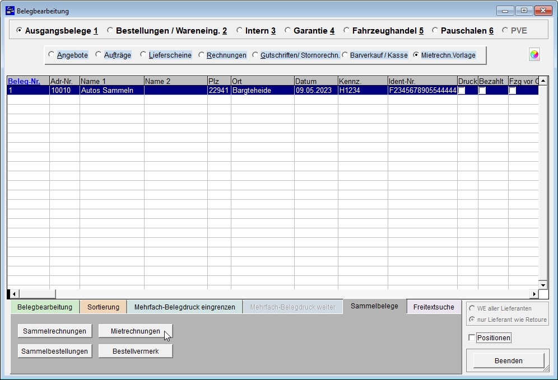Click the Sammelbestellungen button

click(x=54, y=351)
